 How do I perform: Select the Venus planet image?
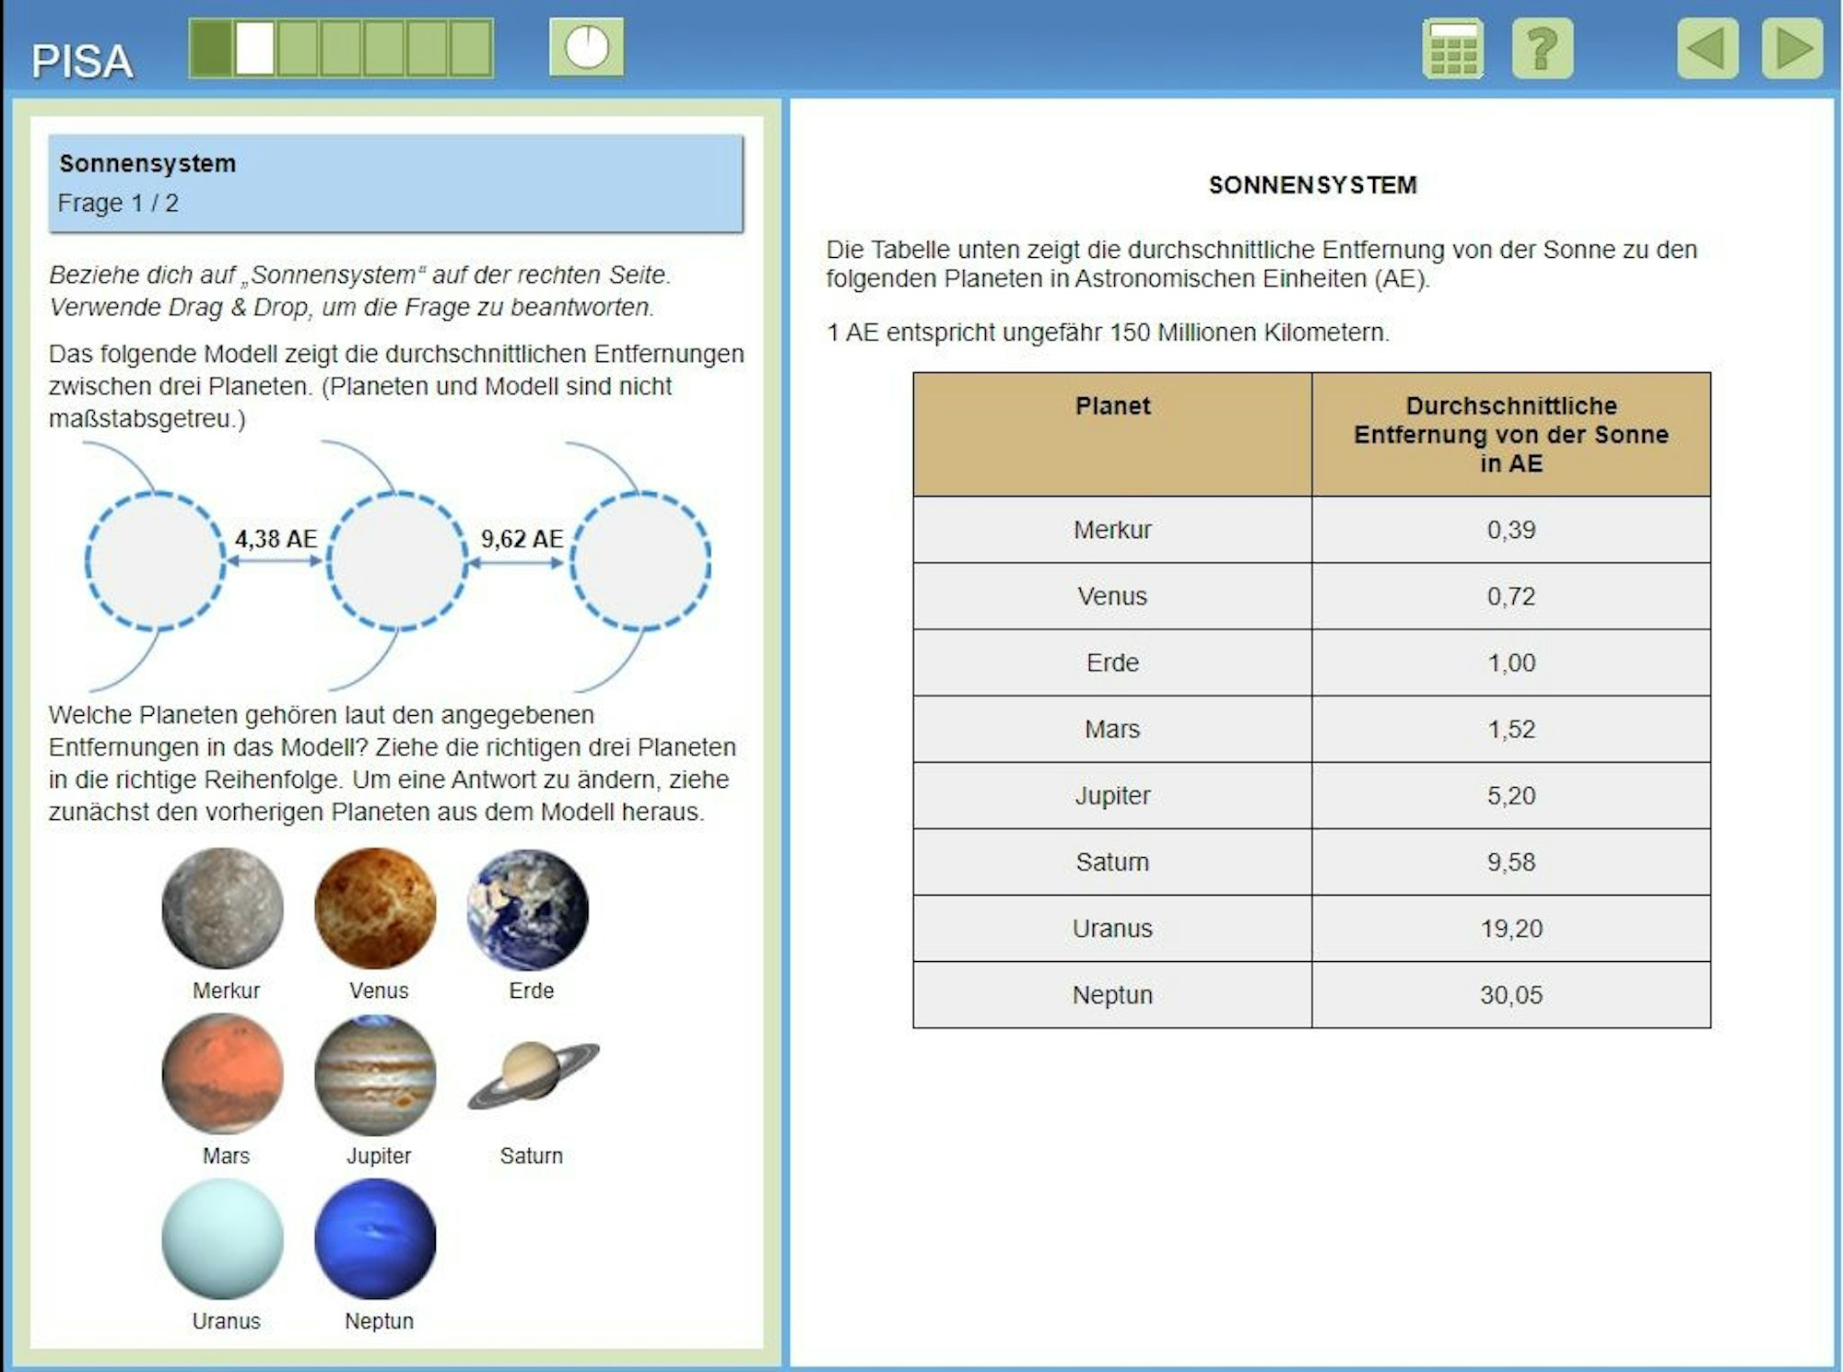click(375, 909)
